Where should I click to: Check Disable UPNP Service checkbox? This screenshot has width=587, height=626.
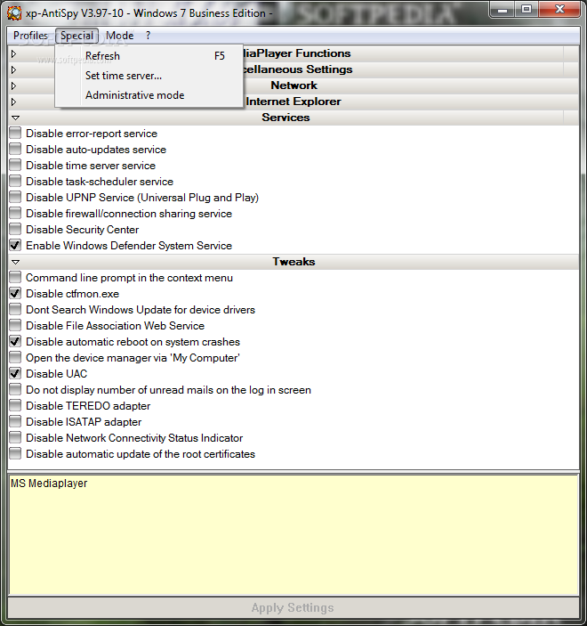(15, 197)
